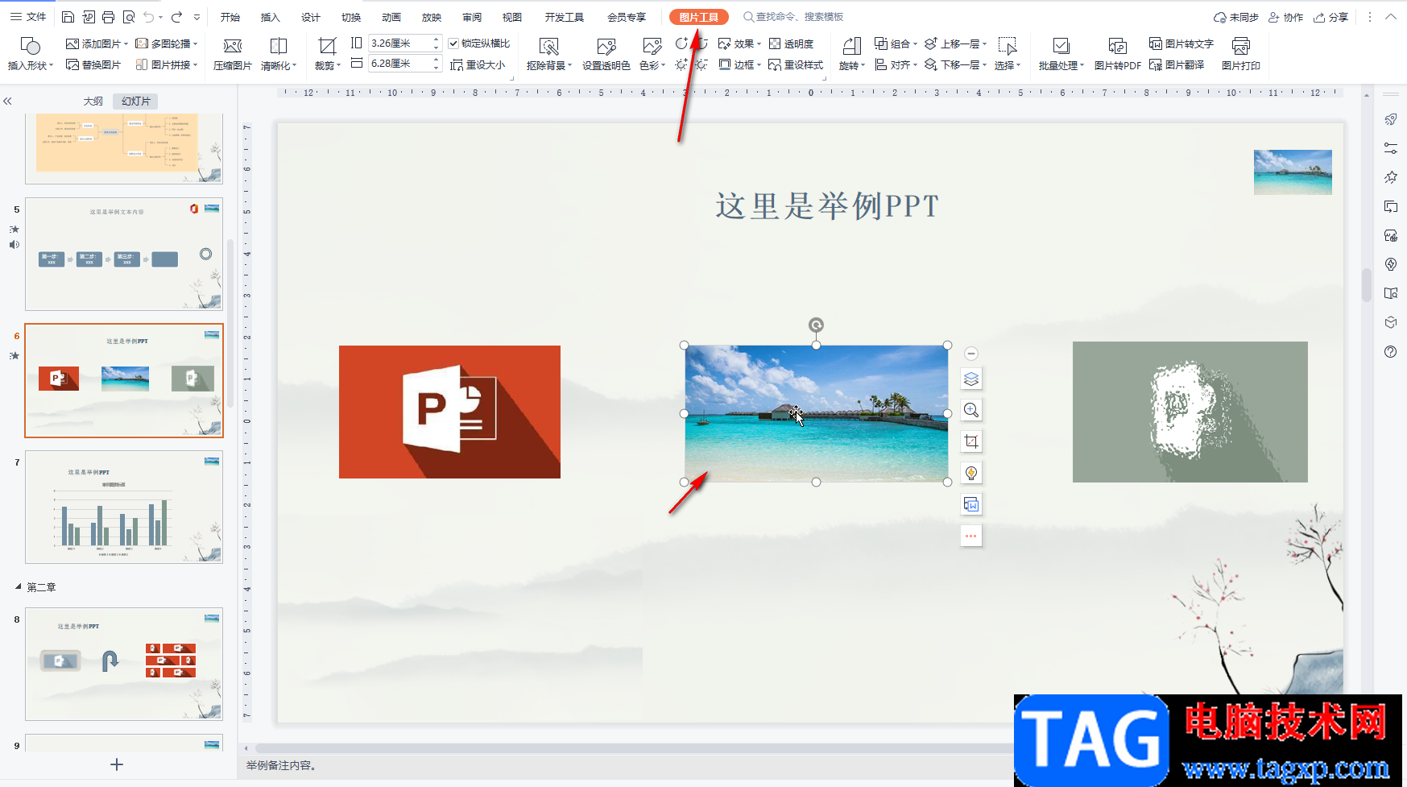Click the Collaborate (协作) button
The image size is (1407, 787).
pos(1286,17)
